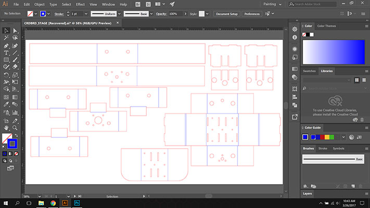Select the Magic Wand tool
Image resolution: width=370 pixels, height=208 pixels.
pyautogui.click(x=6, y=38)
